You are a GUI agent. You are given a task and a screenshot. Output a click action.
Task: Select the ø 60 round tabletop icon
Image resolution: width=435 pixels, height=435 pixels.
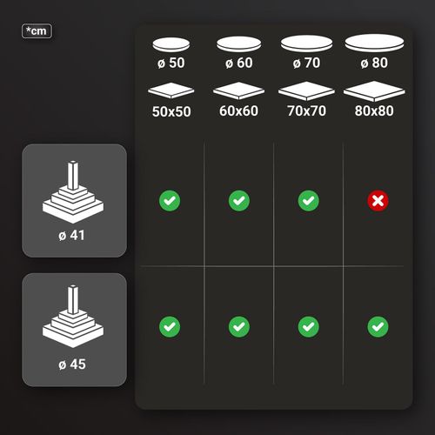[x=238, y=44]
